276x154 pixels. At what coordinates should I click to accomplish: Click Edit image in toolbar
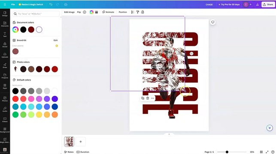tap(70, 12)
